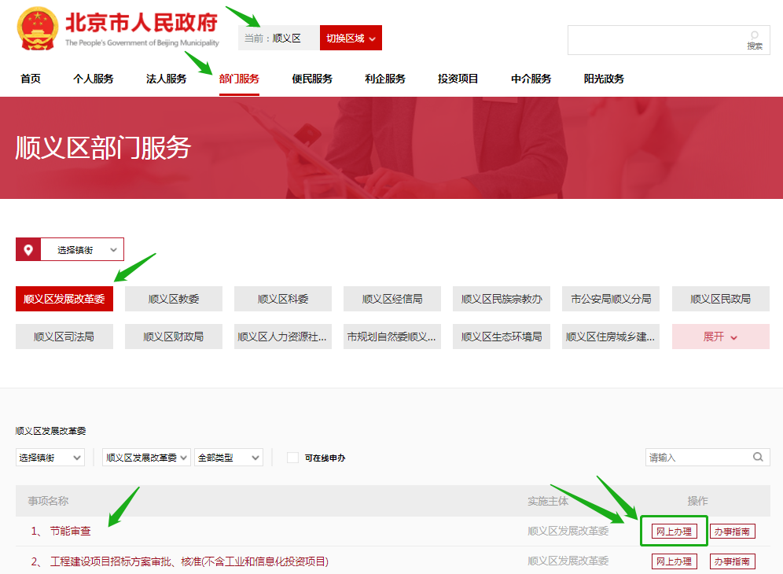This screenshot has width=783, height=574.
Task: Select department 市规划自然委顺义...
Action: (392, 337)
